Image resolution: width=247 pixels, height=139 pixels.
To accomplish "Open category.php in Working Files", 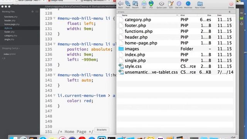I will (10, 36).
